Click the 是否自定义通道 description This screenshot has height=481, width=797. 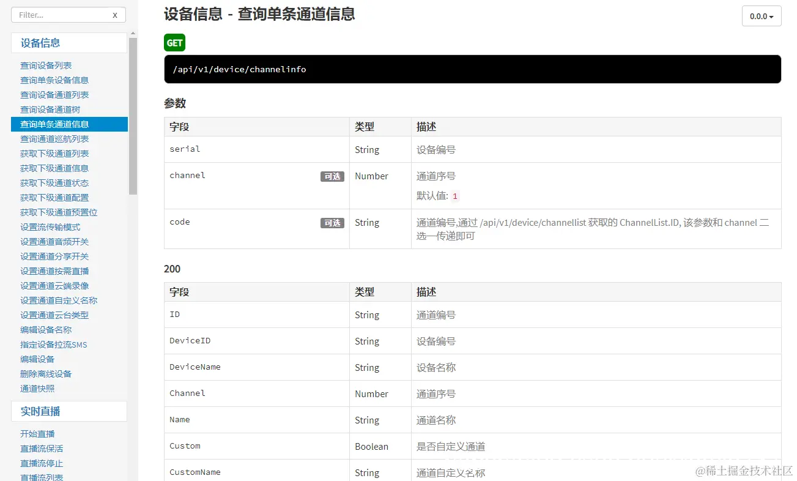(x=451, y=447)
